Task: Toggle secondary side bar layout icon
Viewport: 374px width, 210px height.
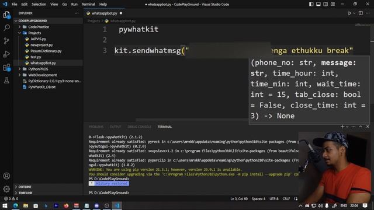Action: tap(325, 4)
